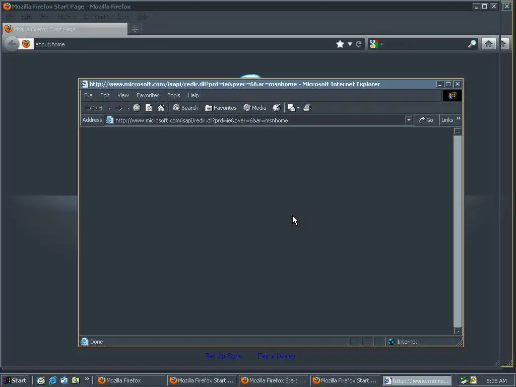516x387 pixels.
Task: Open the Edit menu in Internet Explorer
Action: coord(105,95)
